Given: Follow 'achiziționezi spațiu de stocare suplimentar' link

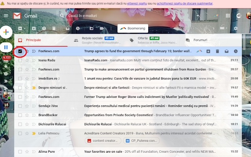Looking at the screenshot, I should (185, 4).
